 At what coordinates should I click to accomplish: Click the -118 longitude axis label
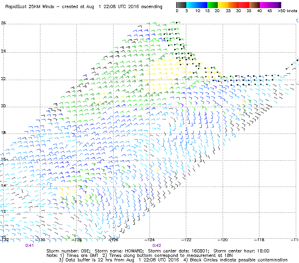click(259, 240)
